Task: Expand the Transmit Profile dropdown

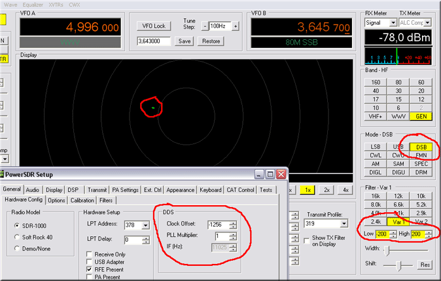Action: coord(343,223)
